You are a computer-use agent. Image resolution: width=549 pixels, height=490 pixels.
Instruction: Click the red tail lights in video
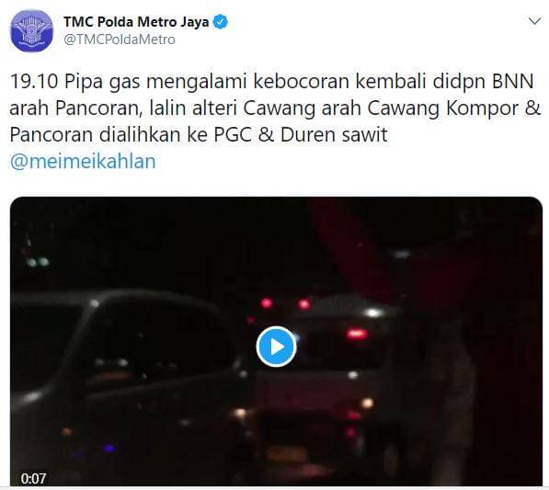pyautogui.click(x=357, y=334)
